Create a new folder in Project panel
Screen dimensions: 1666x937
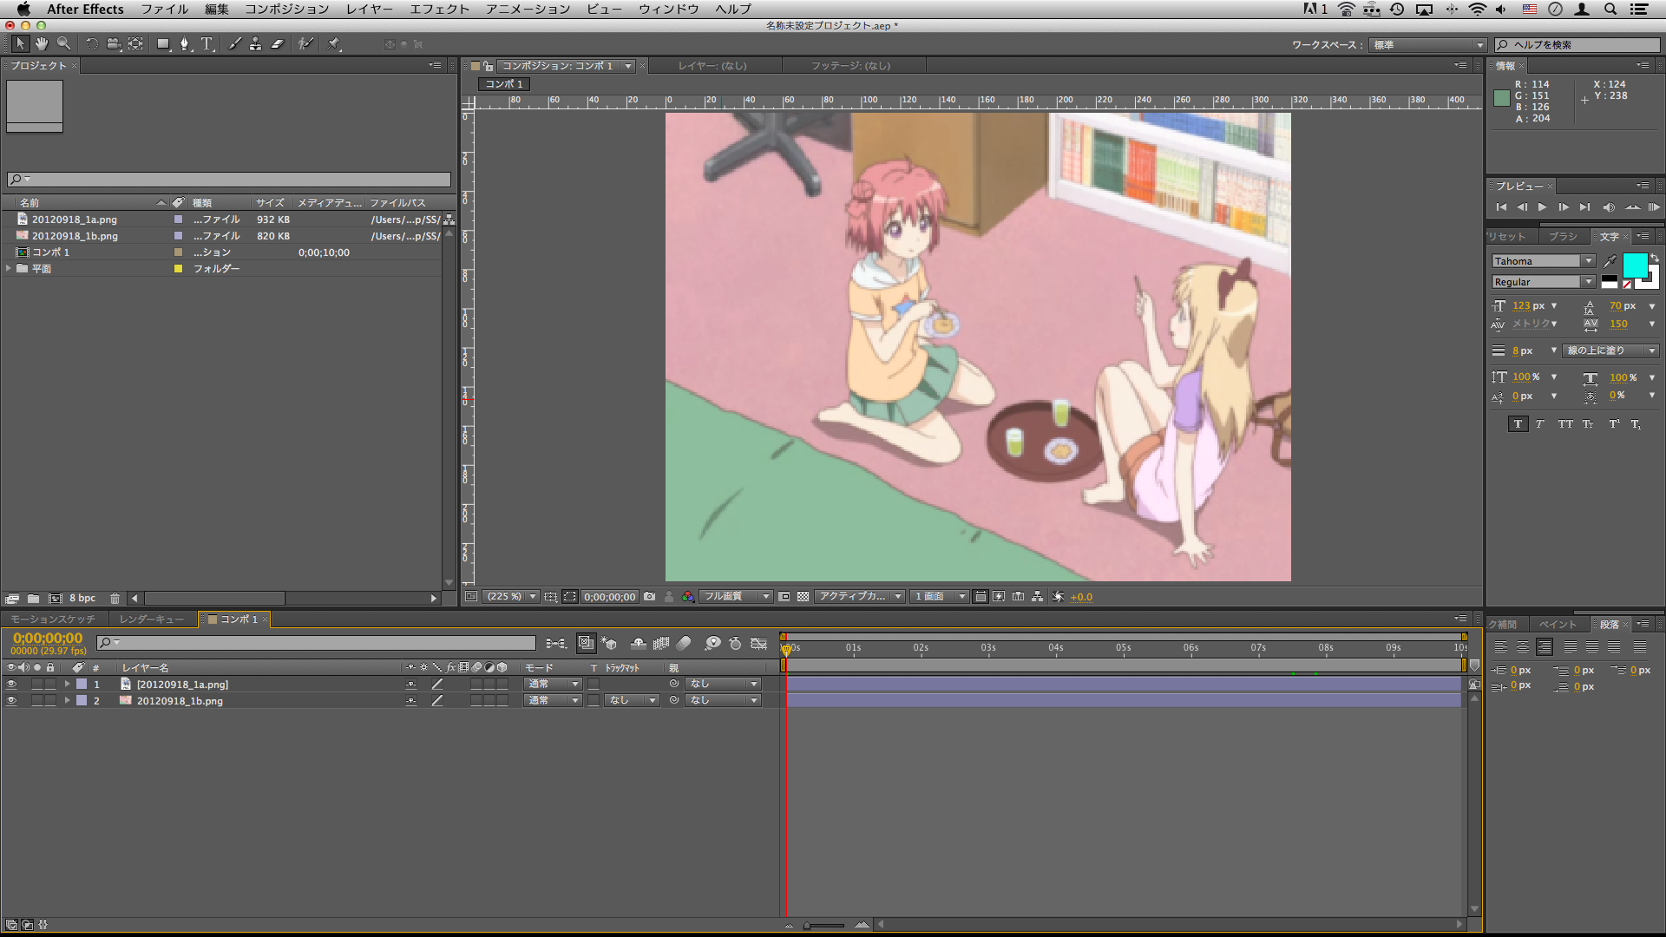(33, 599)
